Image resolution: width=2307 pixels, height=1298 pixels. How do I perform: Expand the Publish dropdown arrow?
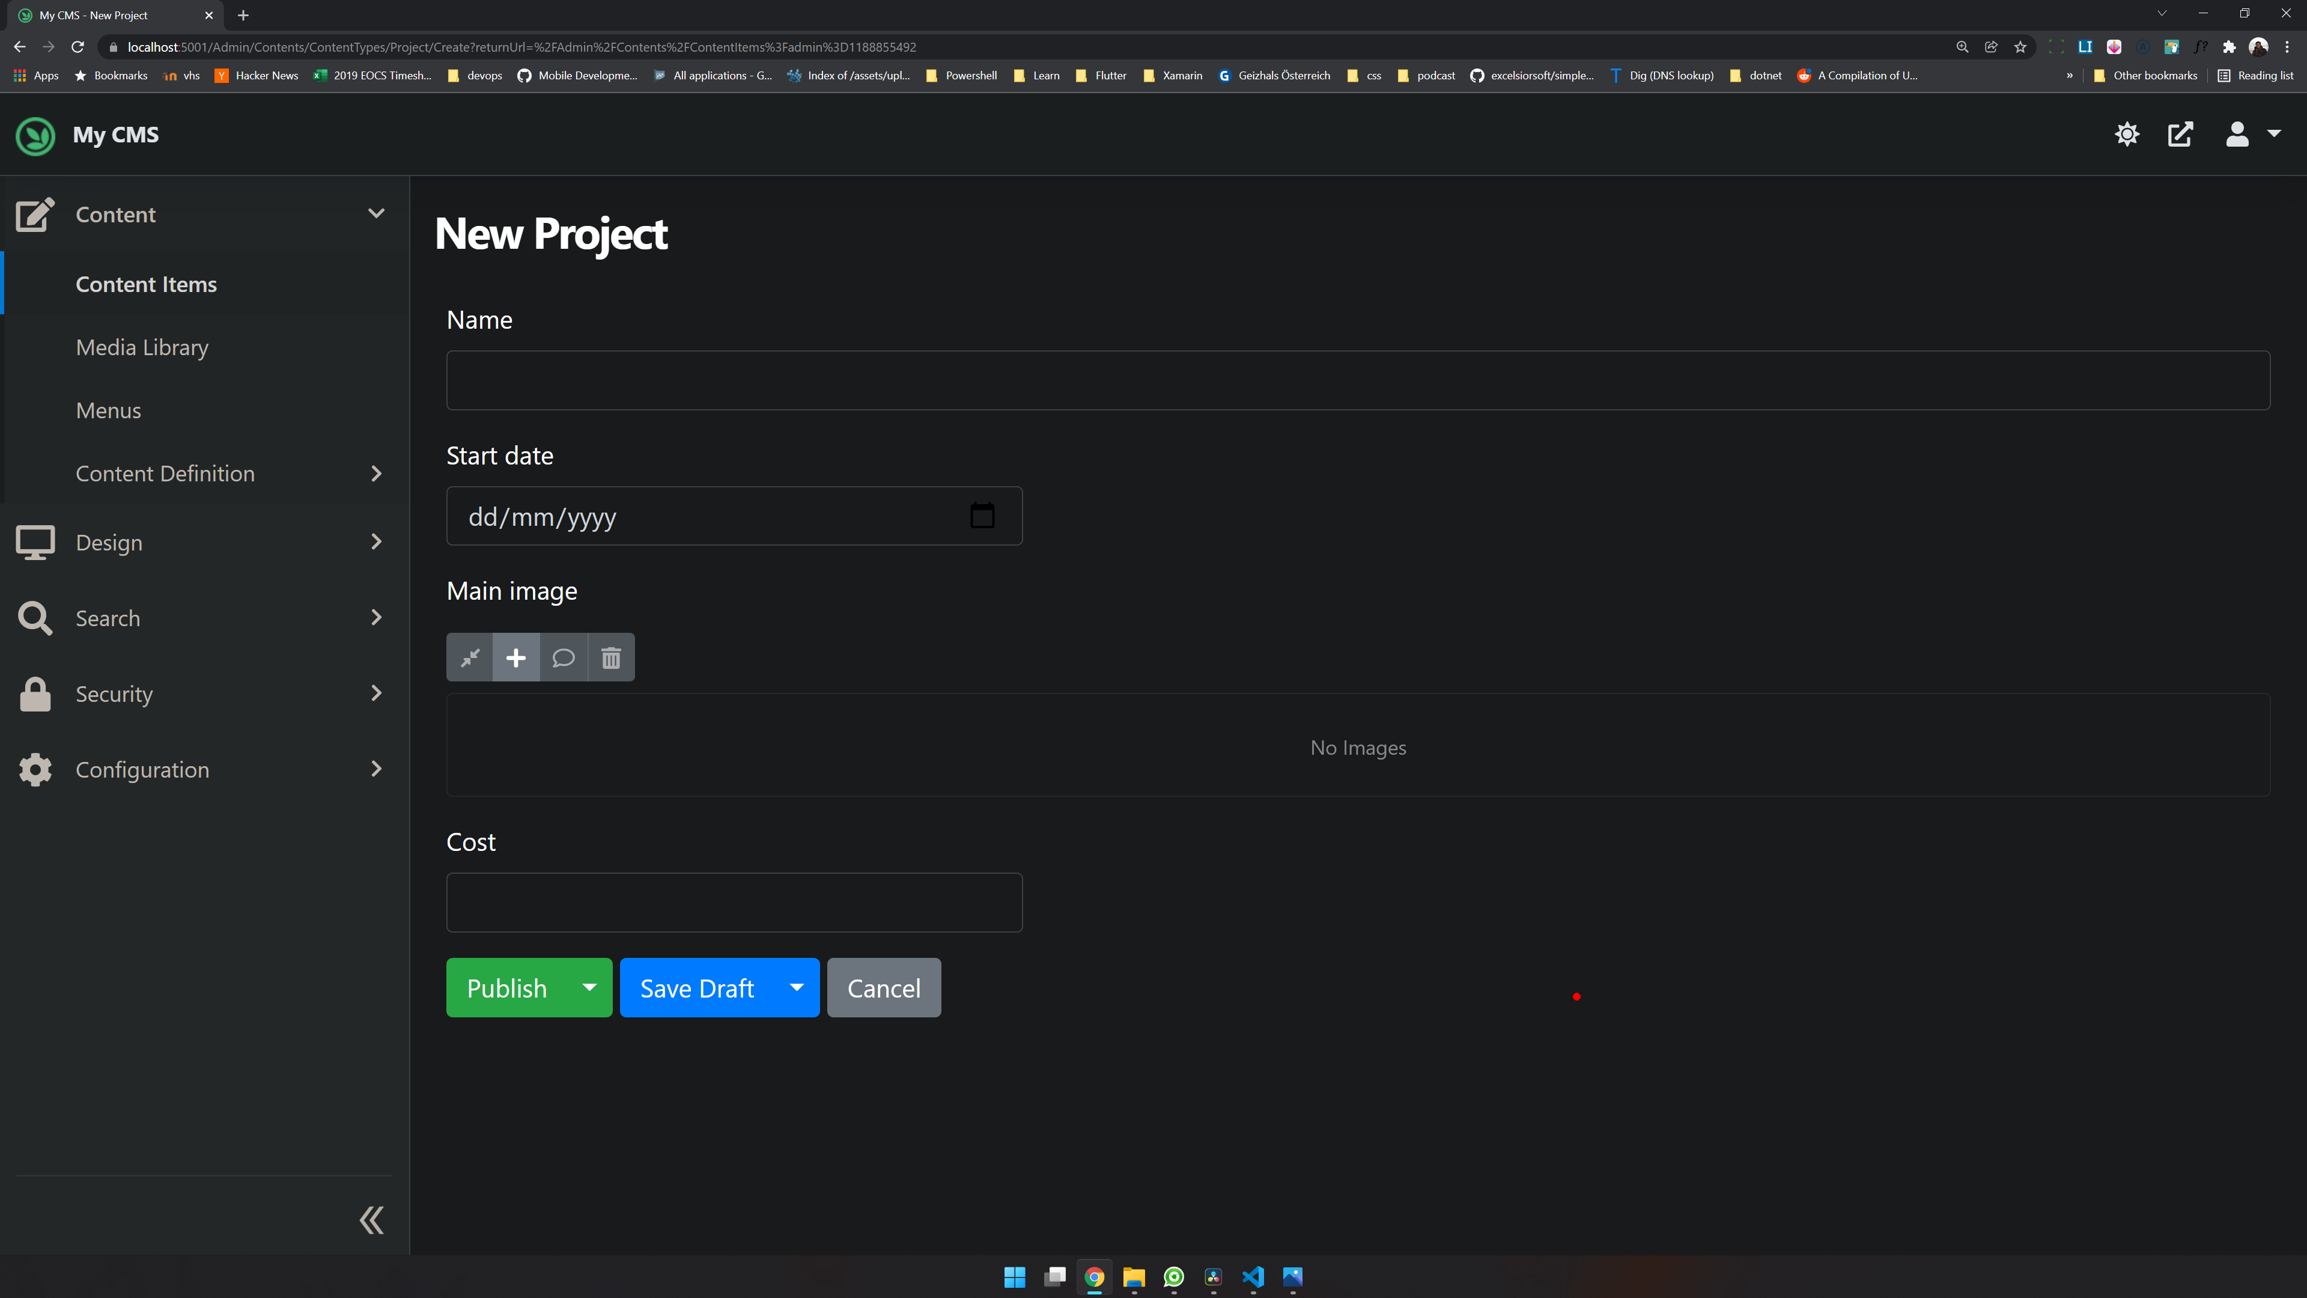589,987
